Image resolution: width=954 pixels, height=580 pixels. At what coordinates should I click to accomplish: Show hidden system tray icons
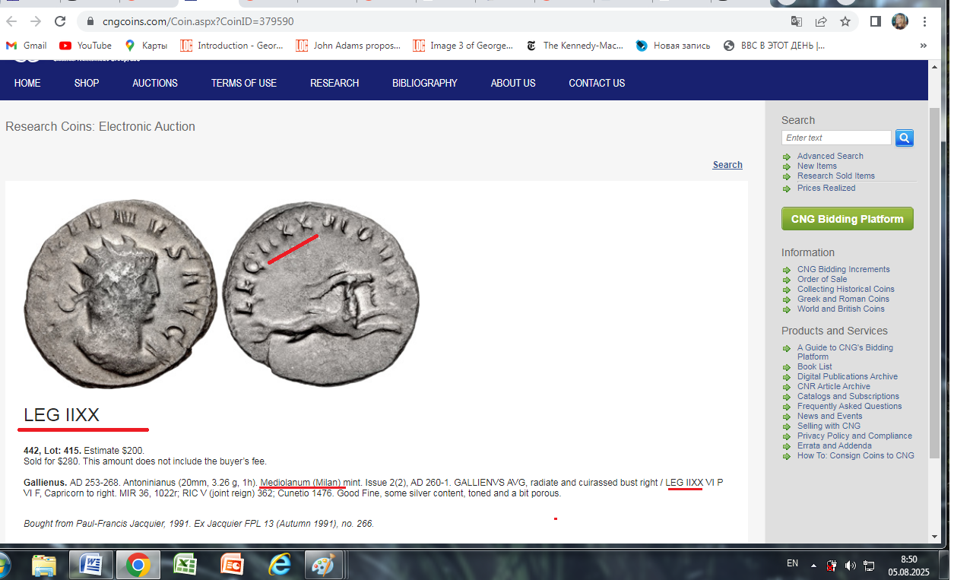[x=813, y=566]
